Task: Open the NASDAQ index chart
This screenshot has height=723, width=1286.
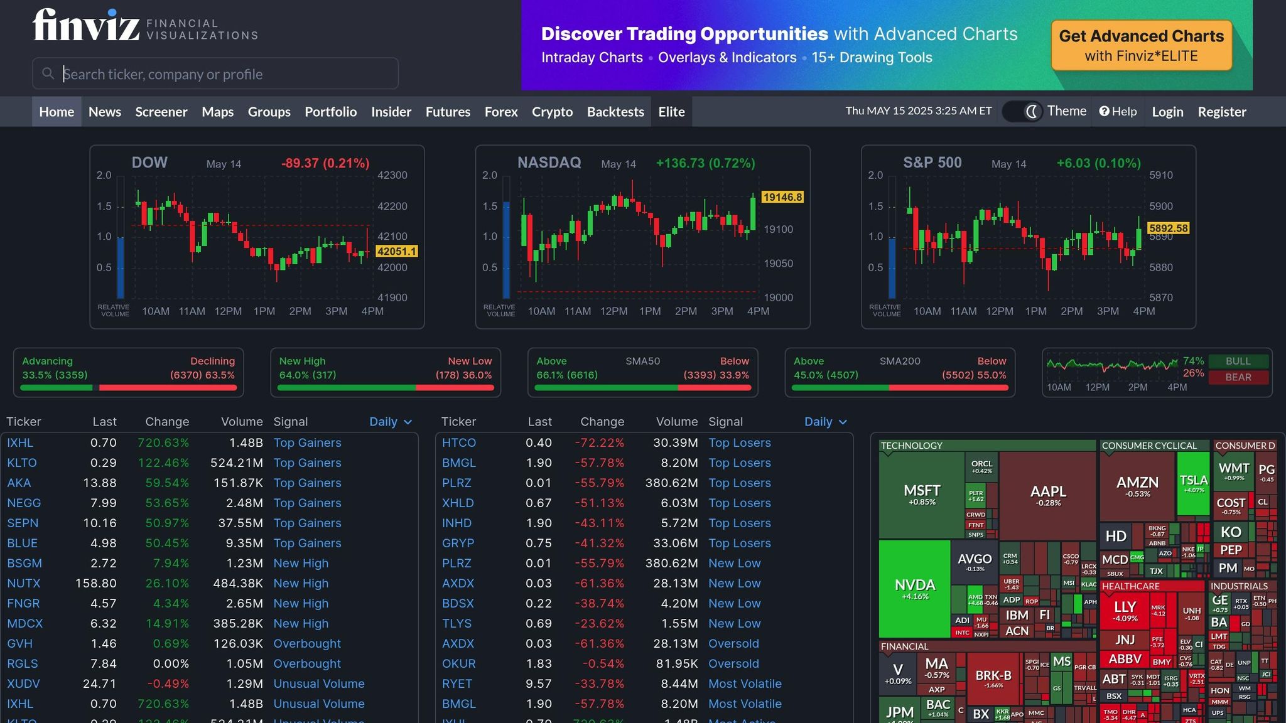Action: point(643,237)
